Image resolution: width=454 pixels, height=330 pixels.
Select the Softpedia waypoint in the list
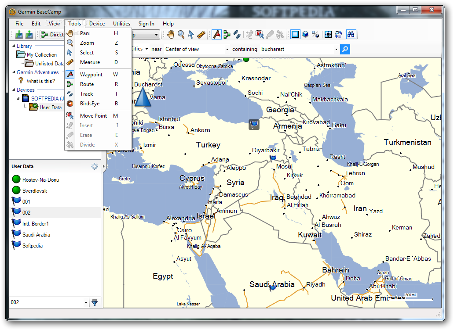(55, 246)
